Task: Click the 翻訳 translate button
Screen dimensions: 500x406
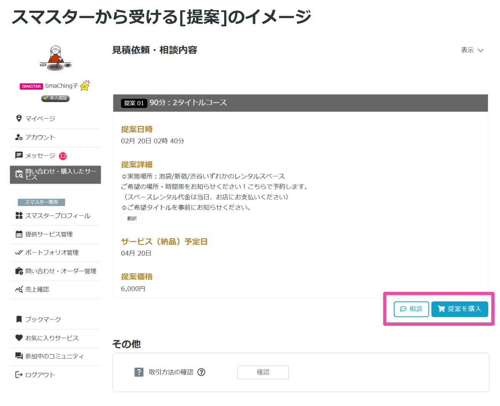Action: (x=132, y=218)
